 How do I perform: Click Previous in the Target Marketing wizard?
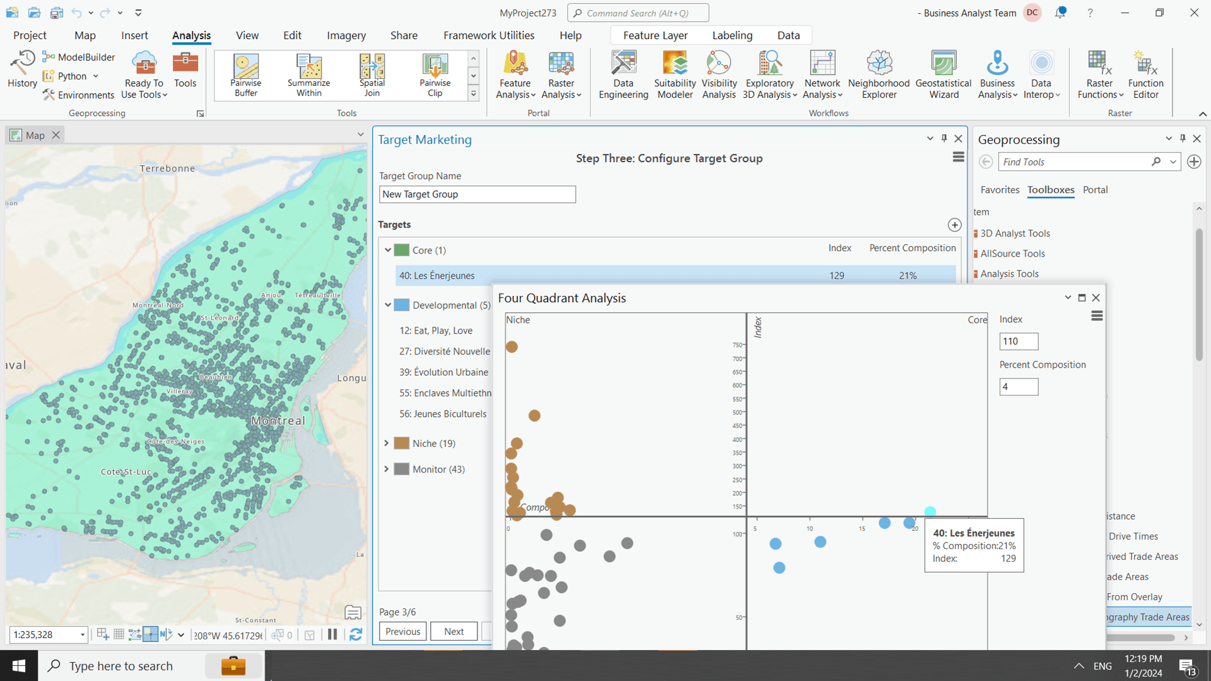tap(402, 631)
